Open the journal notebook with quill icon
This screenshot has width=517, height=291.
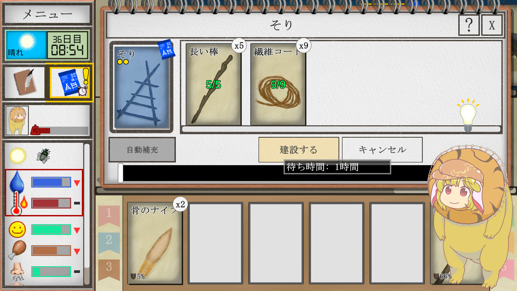click(25, 82)
